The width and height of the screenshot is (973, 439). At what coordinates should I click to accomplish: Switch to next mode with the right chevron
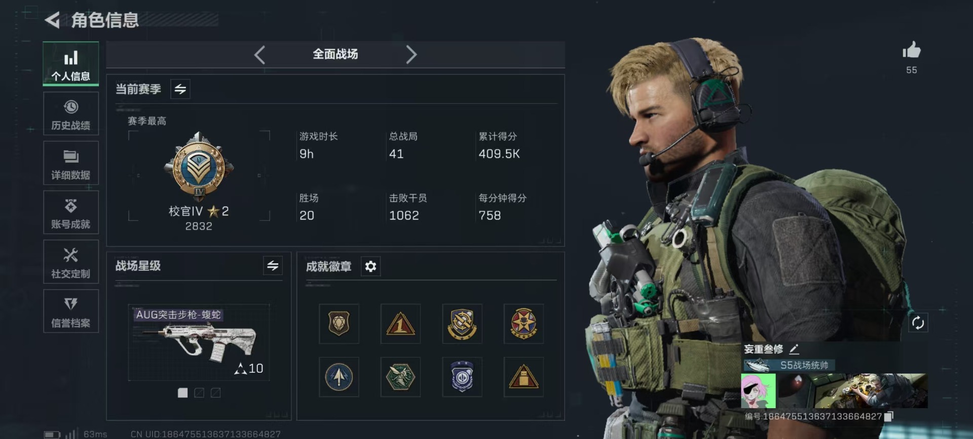(x=411, y=54)
